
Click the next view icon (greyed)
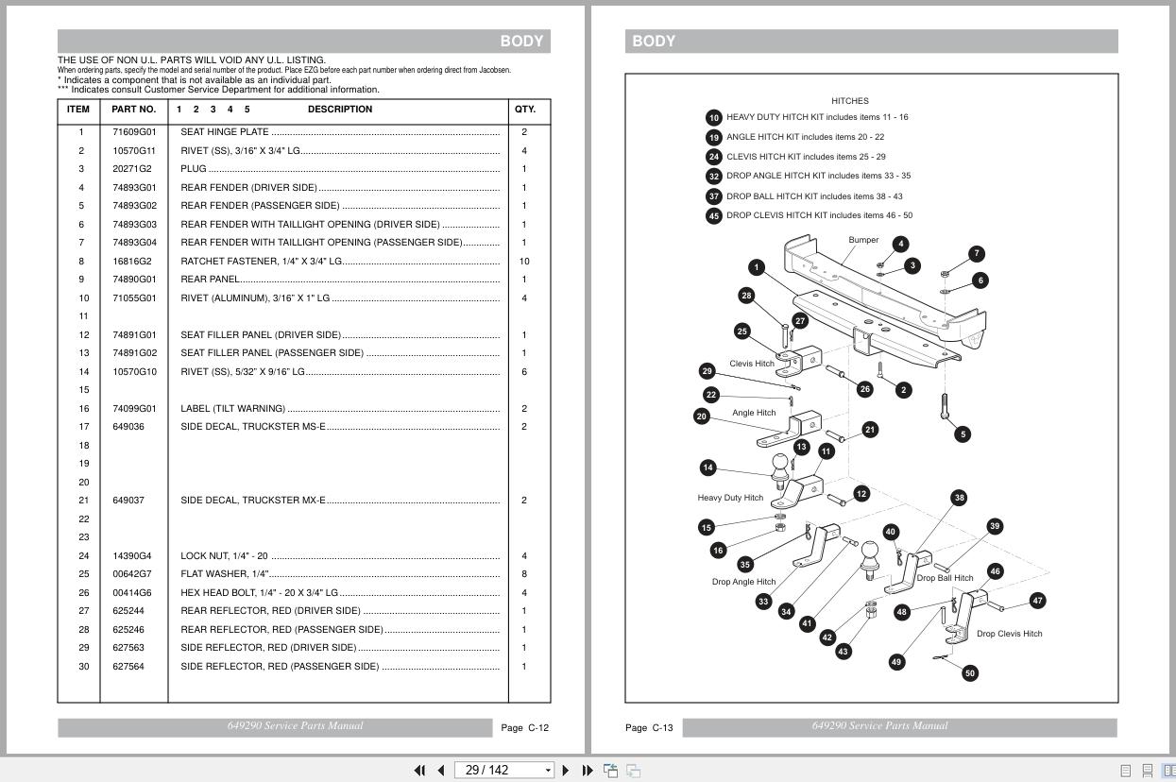coord(634,771)
